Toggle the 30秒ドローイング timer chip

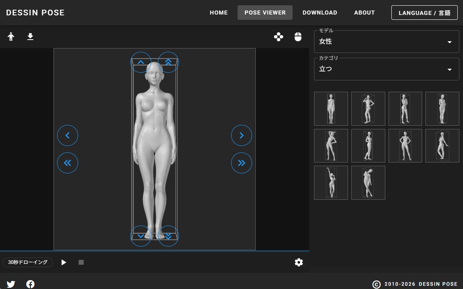click(x=28, y=262)
